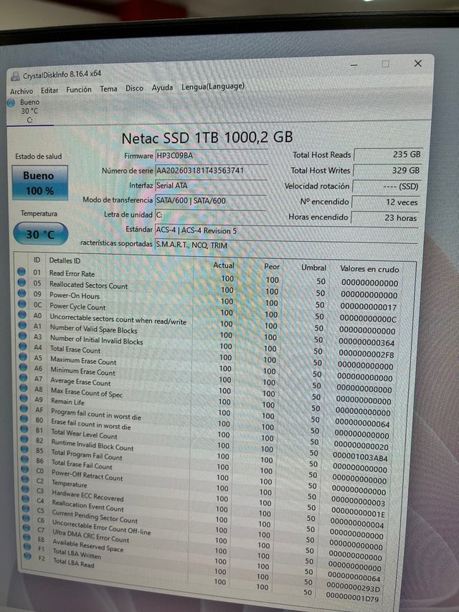Click the status icon for Total Wear Level Count

pos(24,429)
